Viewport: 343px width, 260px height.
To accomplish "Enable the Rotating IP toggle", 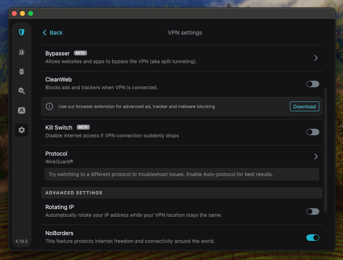I will [x=313, y=212].
